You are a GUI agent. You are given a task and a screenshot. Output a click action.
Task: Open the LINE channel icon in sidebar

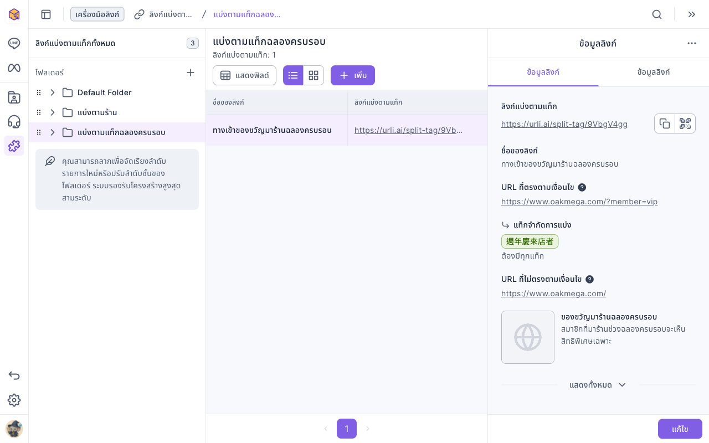click(x=14, y=43)
